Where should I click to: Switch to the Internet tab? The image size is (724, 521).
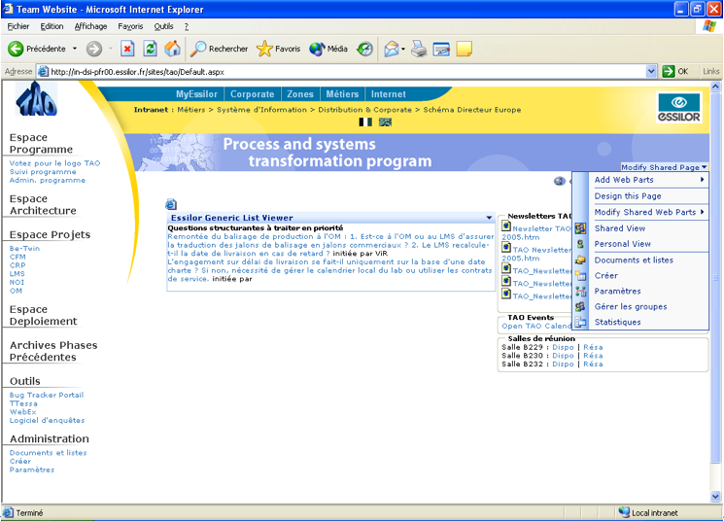[389, 94]
